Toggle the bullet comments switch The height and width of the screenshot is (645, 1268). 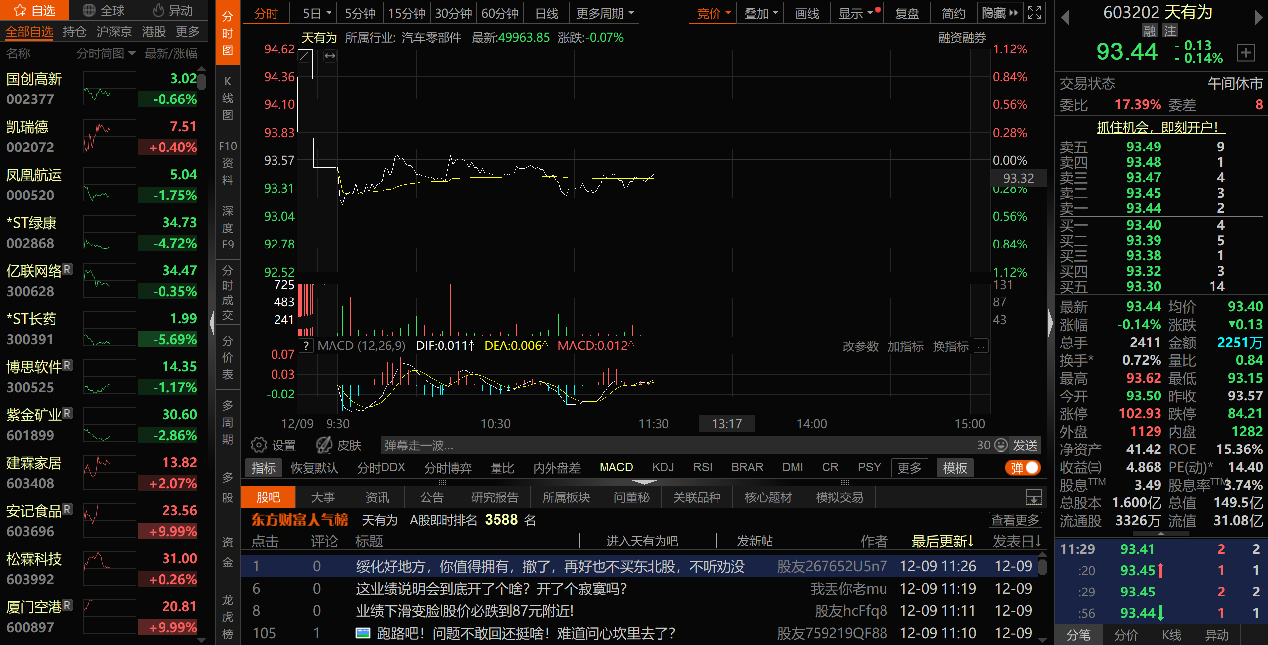point(1023,468)
